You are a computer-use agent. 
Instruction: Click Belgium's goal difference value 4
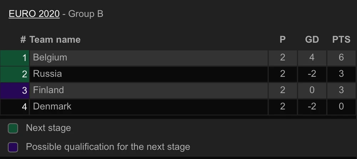coord(312,58)
